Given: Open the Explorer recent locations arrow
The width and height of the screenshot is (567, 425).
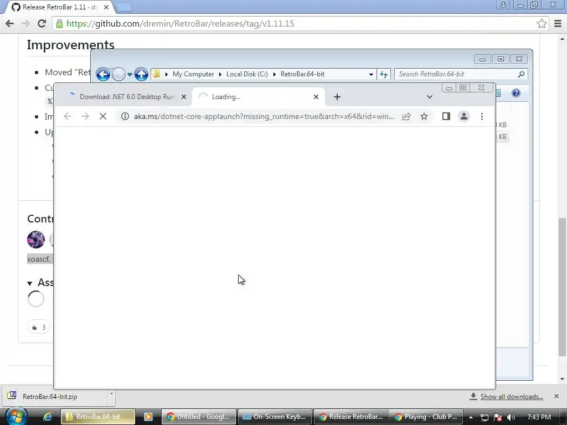Looking at the screenshot, I should [x=130, y=75].
